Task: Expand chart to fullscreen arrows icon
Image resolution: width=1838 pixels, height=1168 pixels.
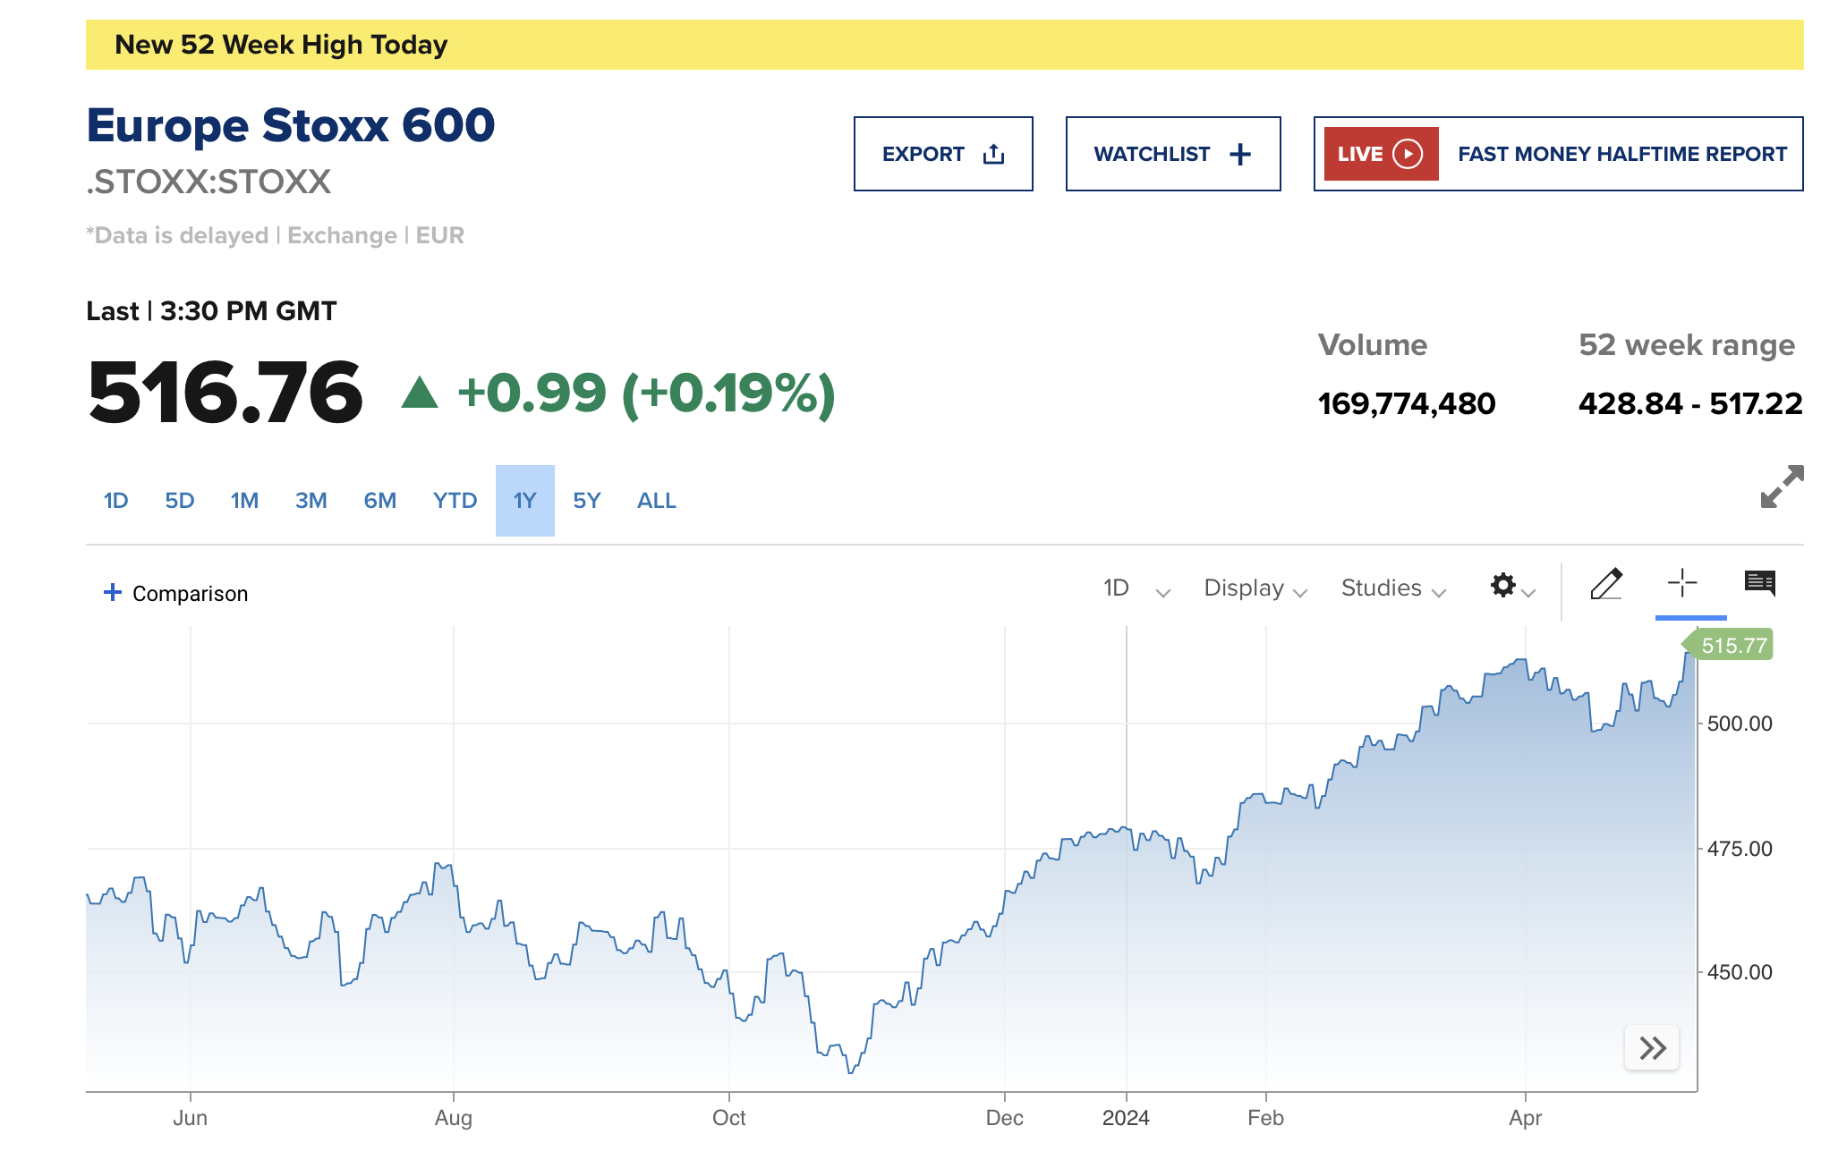Action: [1782, 487]
